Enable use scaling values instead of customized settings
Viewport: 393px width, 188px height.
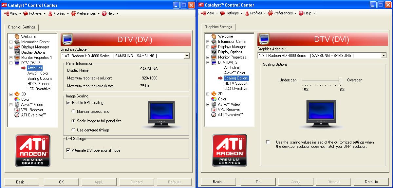coord(268,142)
